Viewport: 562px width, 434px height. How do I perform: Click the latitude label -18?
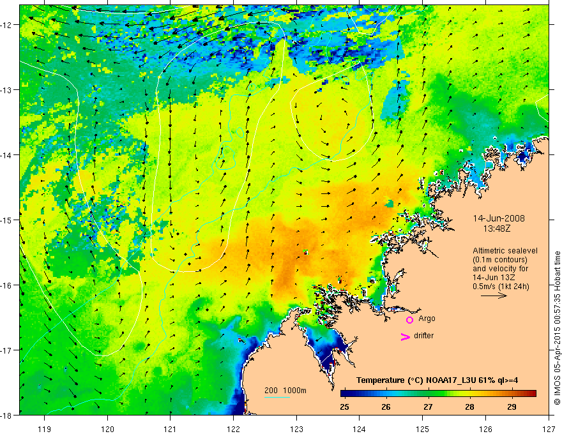(6, 415)
